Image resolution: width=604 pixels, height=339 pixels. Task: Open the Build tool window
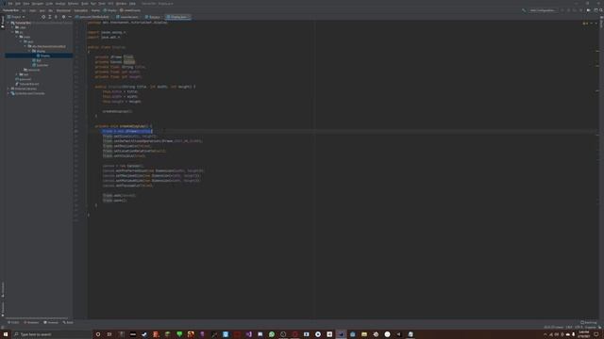click(68, 322)
